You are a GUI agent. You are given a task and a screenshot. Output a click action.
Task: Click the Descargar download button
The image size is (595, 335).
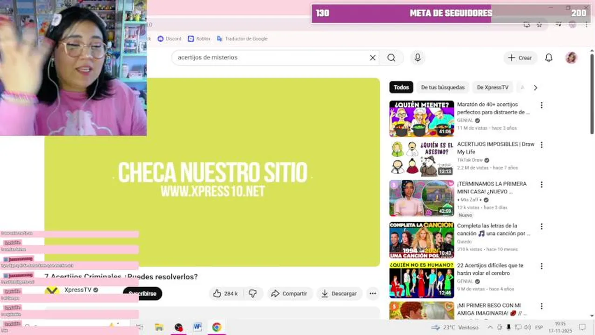(x=339, y=294)
